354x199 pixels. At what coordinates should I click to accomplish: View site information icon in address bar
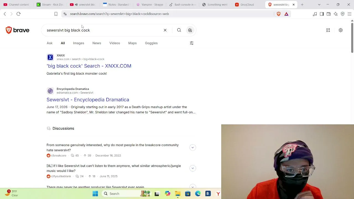pos(65,14)
